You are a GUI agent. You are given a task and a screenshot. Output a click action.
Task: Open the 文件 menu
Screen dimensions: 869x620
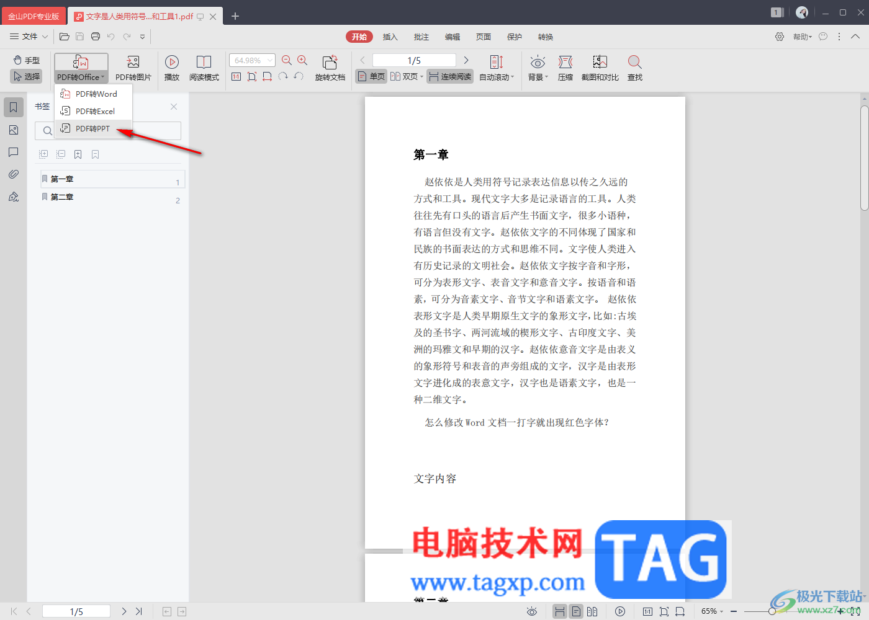point(29,37)
